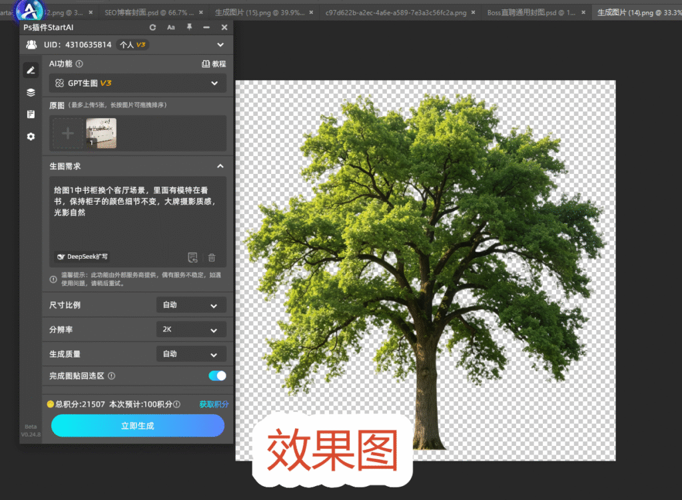The width and height of the screenshot is (682, 500).
Task: Open the user account icon beside UID
Action: (31, 45)
